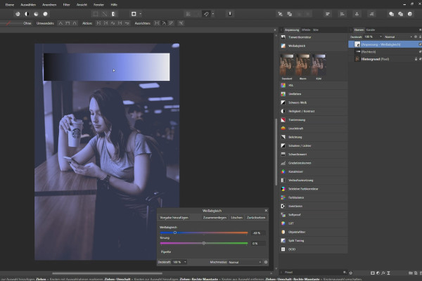Click the Löschen button
422x281 pixels.
[x=236, y=218]
